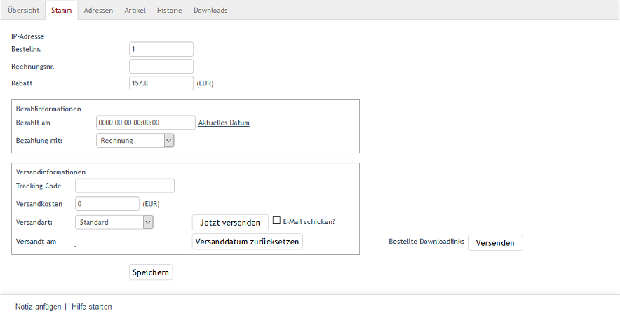The image size is (620, 318).
Task: Switch to the Downloads tab
Action: click(210, 11)
